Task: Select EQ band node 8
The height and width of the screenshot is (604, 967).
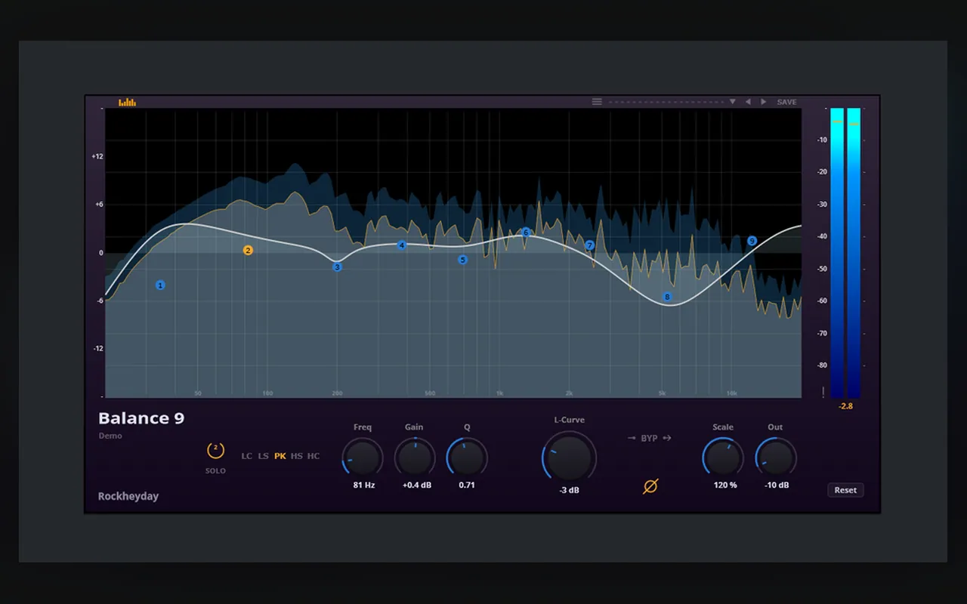Action: point(667,297)
